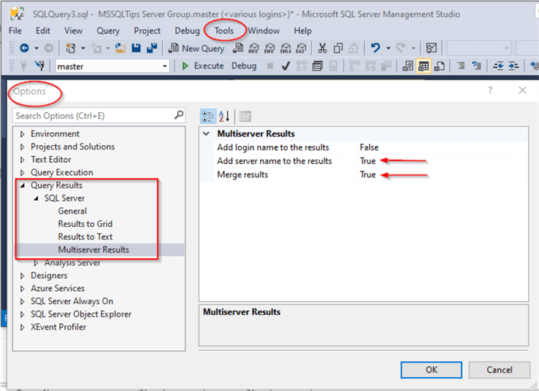539x391 pixels.
Task: Open a new DAX query
Action: point(301,48)
